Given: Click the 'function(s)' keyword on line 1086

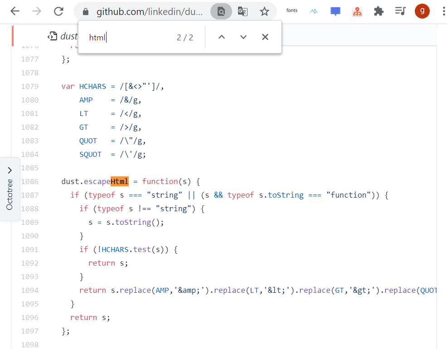Looking at the screenshot, I should [x=166, y=181].
